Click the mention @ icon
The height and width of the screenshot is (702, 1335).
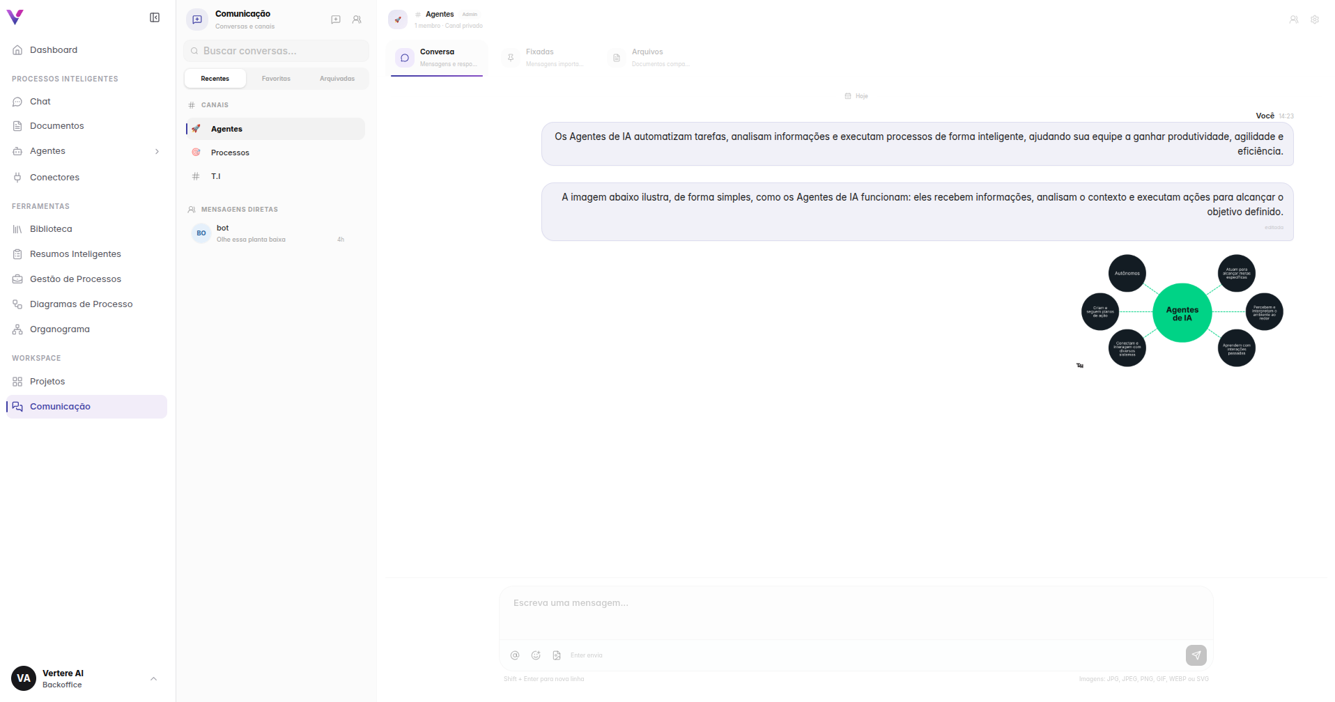tap(515, 655)
